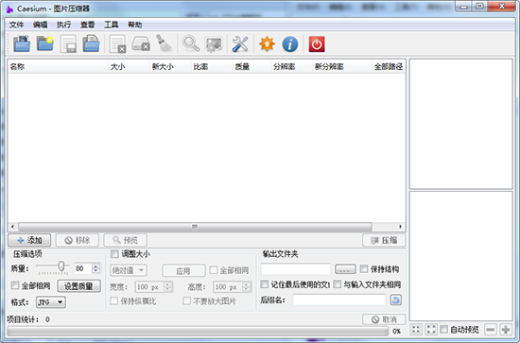
Task: Click the broom clear list icon
Action: [164, 43]
